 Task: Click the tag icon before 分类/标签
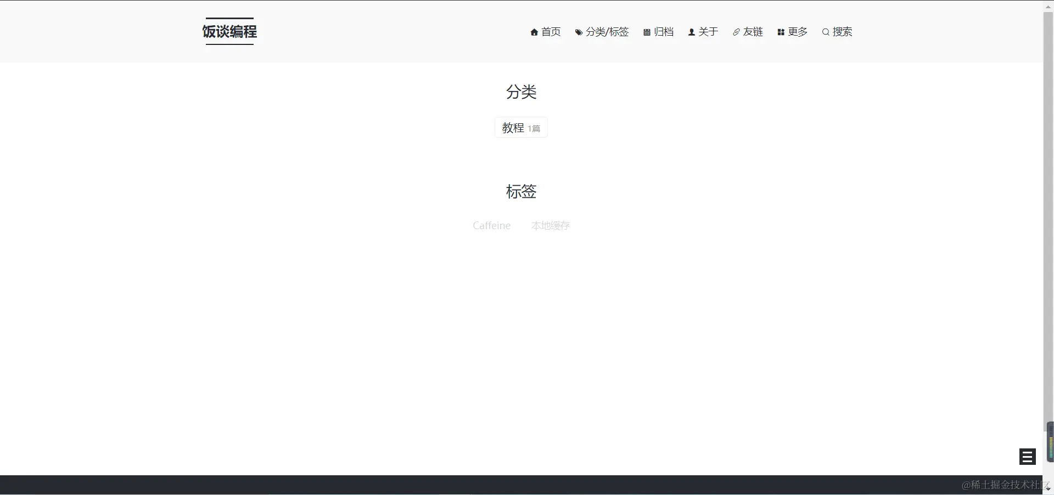(579, 32)
